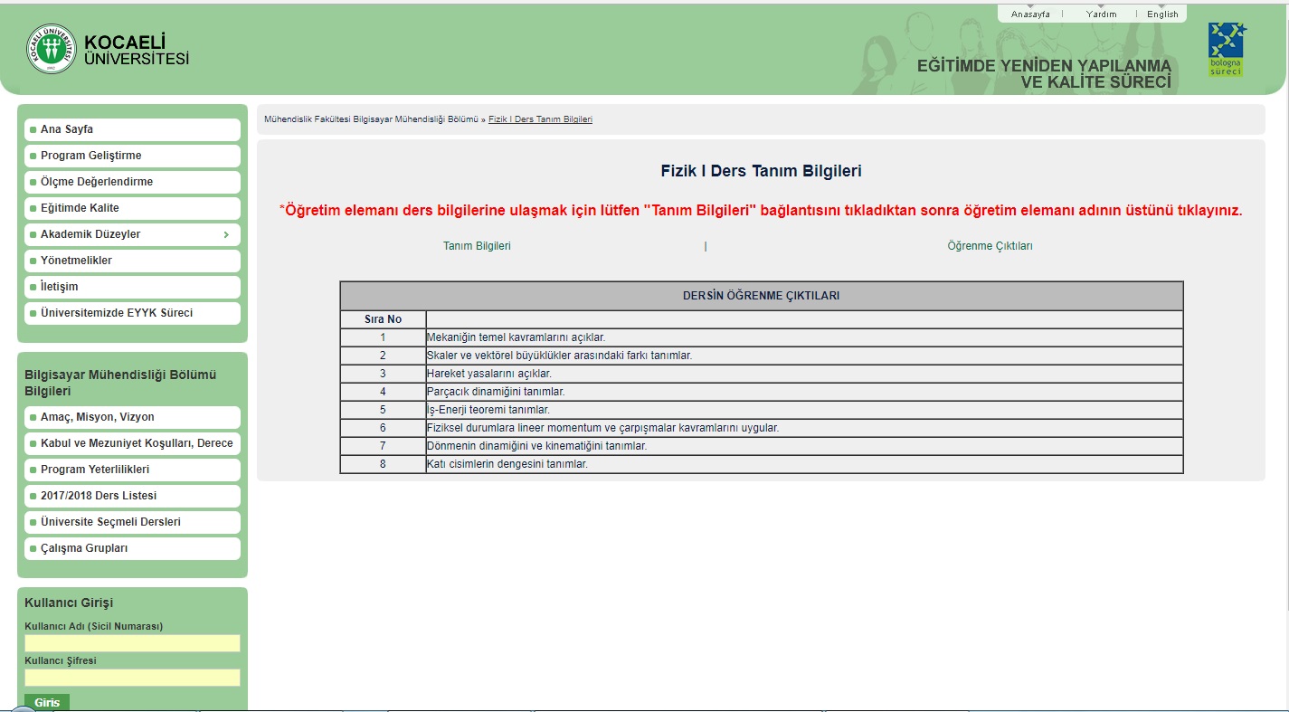Open the 2017/2018 Ders Listesi link

pos(99,496)
